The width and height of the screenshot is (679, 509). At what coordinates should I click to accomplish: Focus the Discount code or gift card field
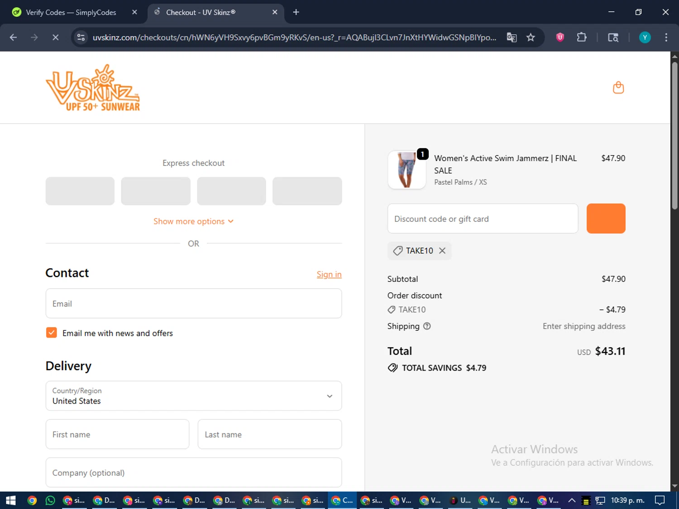(483, 219)
